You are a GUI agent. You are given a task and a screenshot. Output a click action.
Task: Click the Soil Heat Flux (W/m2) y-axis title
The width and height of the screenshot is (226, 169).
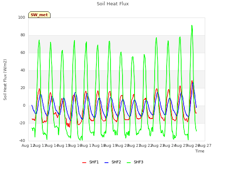point(5,80)
